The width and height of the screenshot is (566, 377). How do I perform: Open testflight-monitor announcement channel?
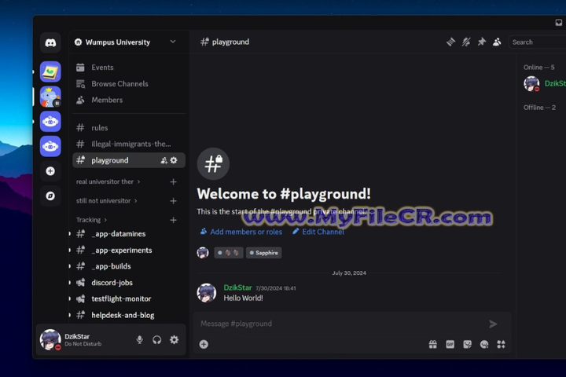pos(129,298)
